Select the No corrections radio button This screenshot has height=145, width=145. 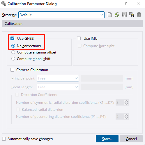coord(13,46)
